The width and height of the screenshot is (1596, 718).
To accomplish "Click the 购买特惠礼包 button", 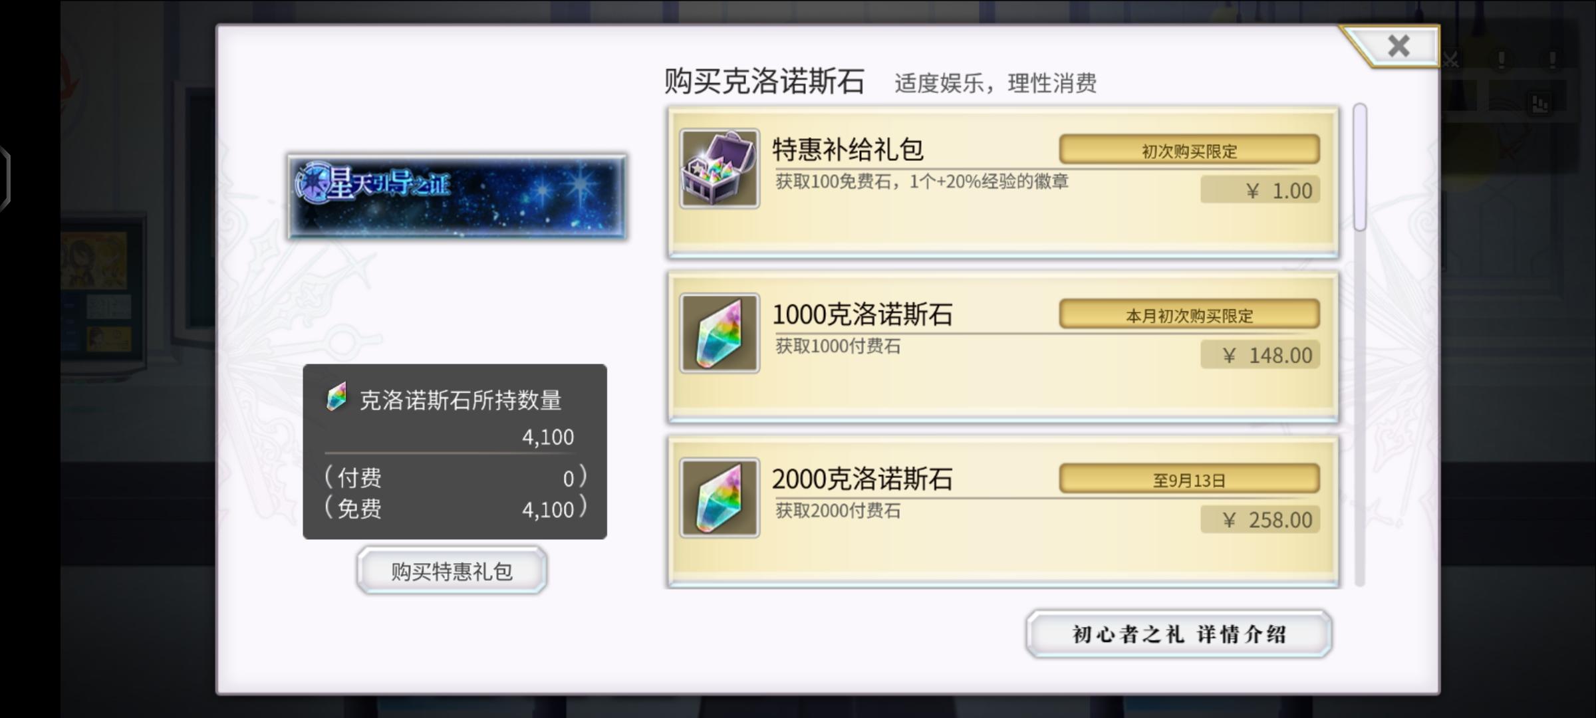I will (452, 571).
